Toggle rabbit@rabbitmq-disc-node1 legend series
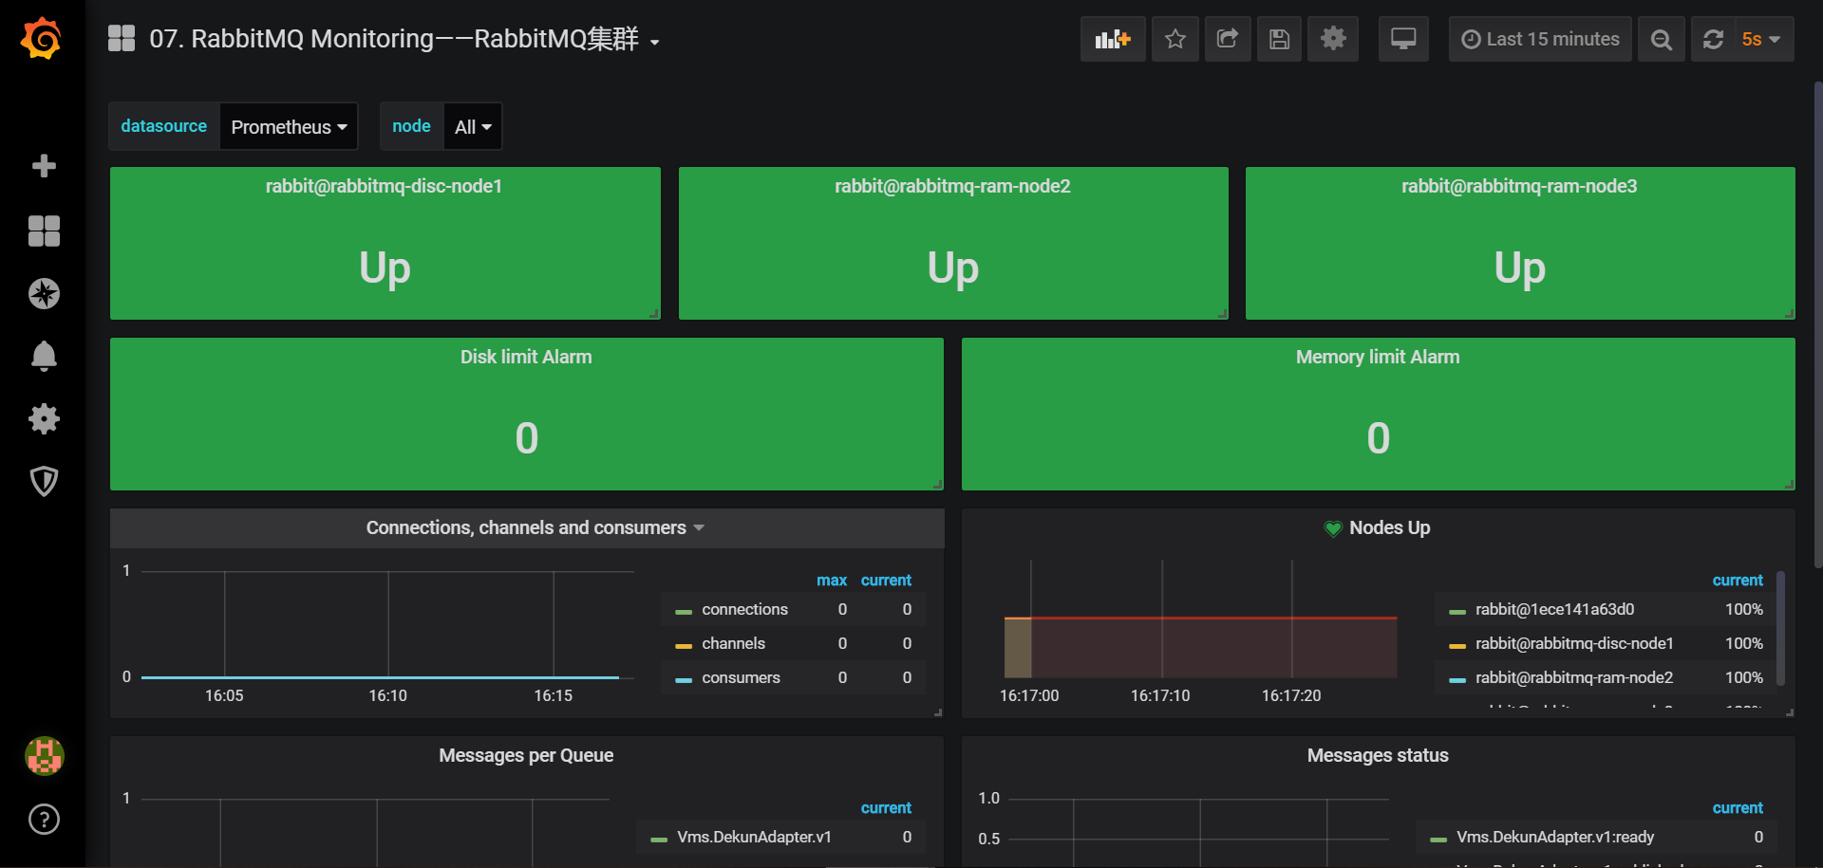Image resolution: width=1823 pixels, height=868 pixels. click(x=1574, y=644)
